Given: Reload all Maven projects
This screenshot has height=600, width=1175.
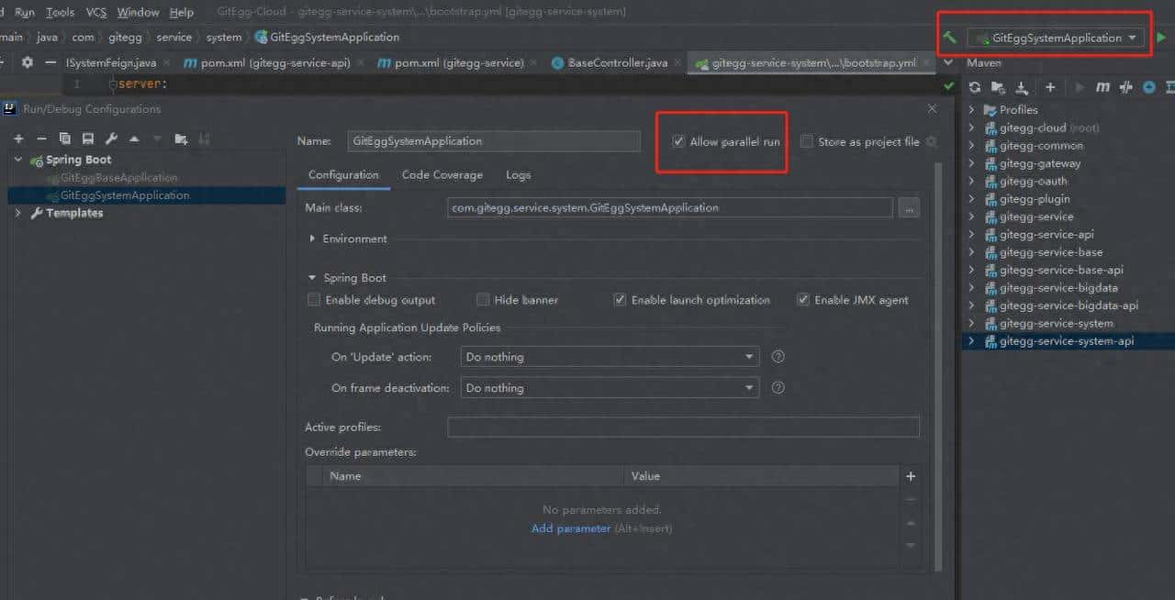Looking at the screenshot, I should (975, 87).
